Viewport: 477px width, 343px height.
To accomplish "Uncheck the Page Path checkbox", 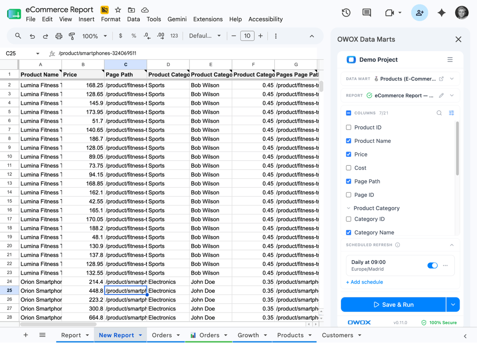I will (348, 181).
